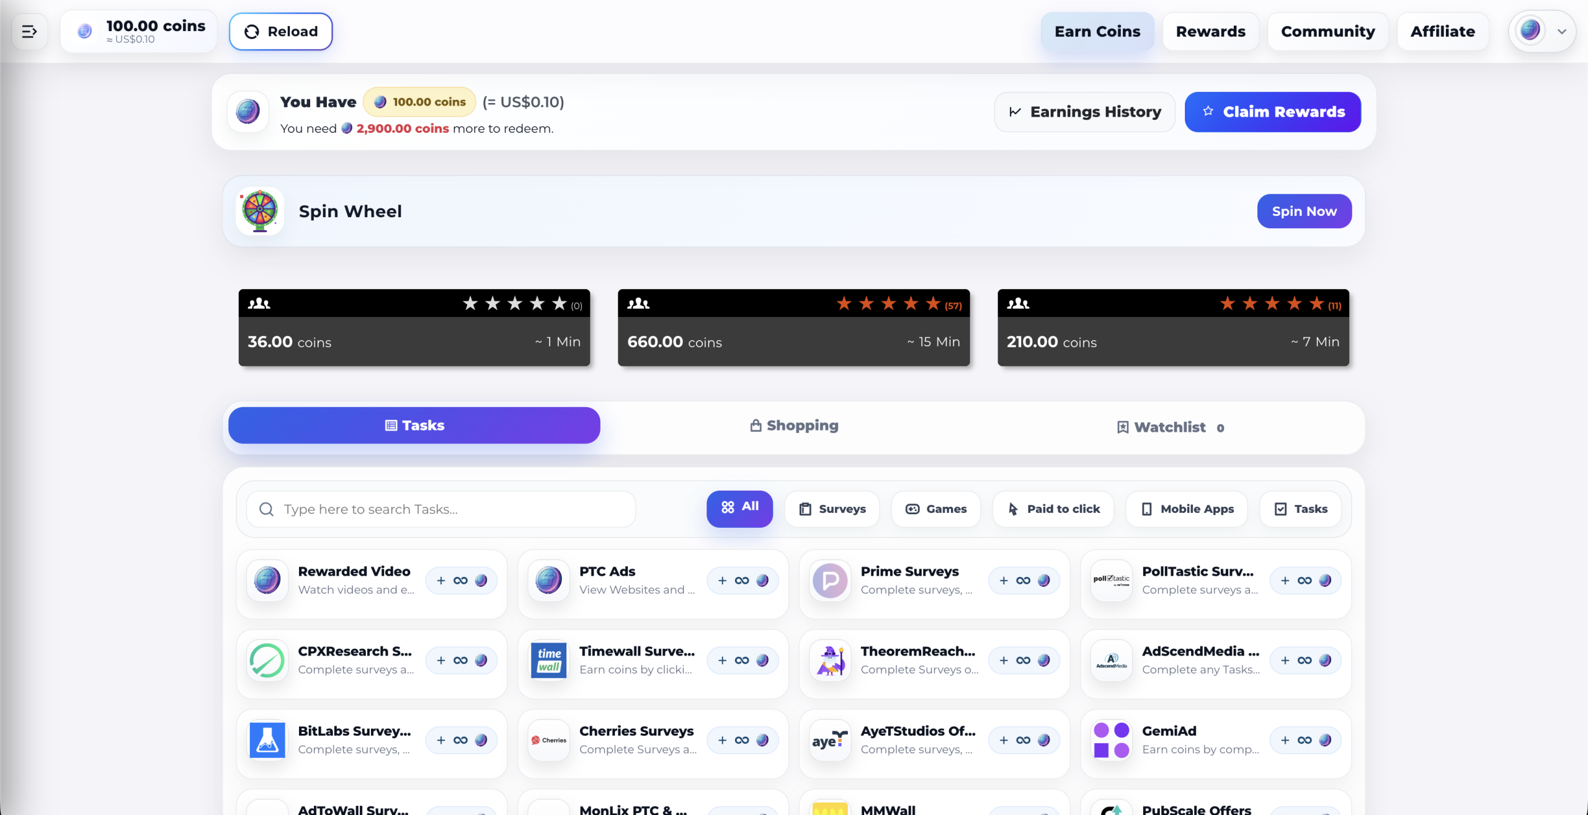Viewport: 1588px width, 815px height.
Task: Click the AdScendMedia logo
Action: pyautogui.click(x=1112, y=661)
